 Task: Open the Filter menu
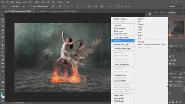click(x=43, y=2)
